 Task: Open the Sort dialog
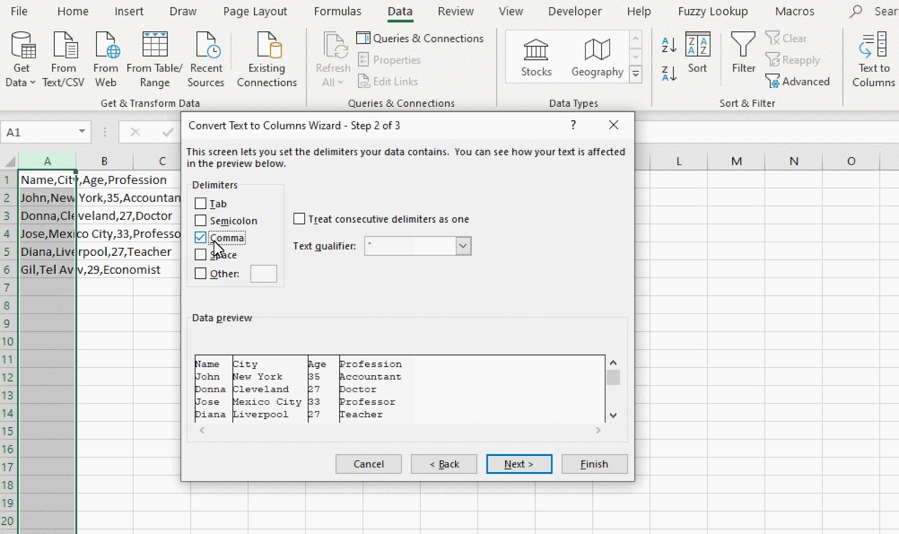[698, 53]
